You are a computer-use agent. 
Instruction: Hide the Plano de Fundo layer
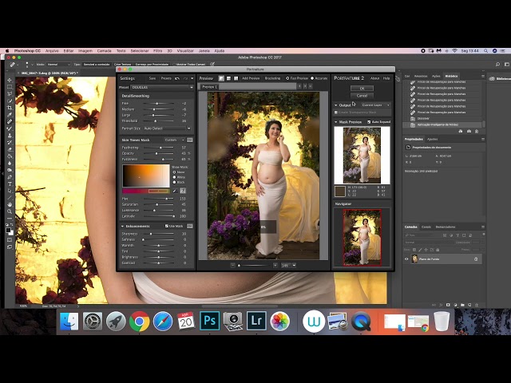(406, 259)
